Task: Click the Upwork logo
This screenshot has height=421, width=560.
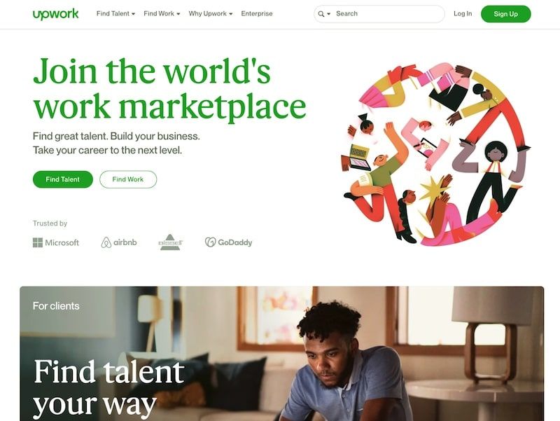Action: point(55,14)
